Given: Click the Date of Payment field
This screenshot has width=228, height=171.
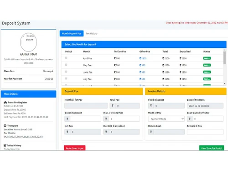Looking at the screenshot, I should coord(205,106).
